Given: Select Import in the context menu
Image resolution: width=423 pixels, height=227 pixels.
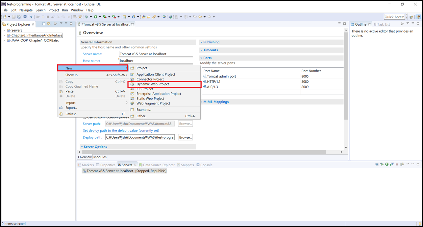Looking at the screenshot, I should [93, 102].
